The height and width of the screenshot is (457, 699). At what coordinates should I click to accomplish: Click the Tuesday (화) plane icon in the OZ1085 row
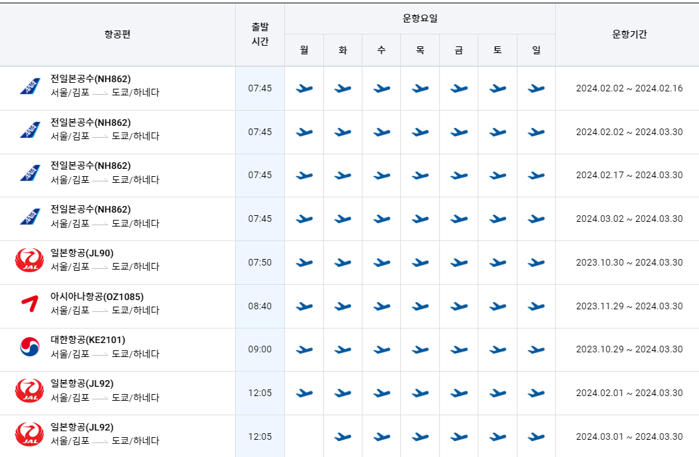coord(343,307)
